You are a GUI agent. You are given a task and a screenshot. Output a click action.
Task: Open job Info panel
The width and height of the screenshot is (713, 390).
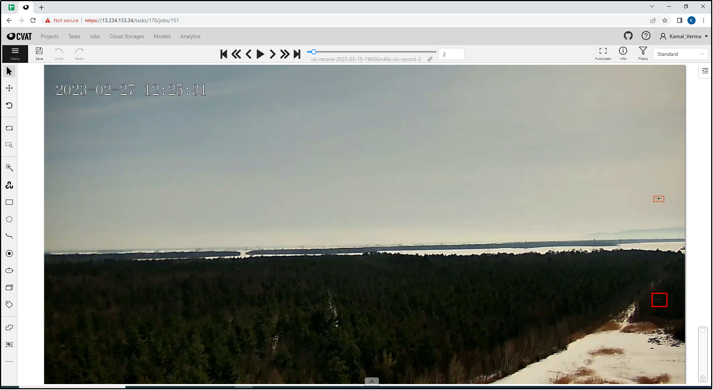(x=623, y=54)
